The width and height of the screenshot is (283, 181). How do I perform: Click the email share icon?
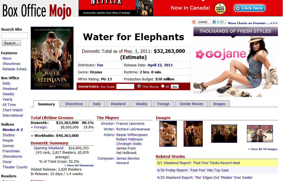[x=222, y=22]
